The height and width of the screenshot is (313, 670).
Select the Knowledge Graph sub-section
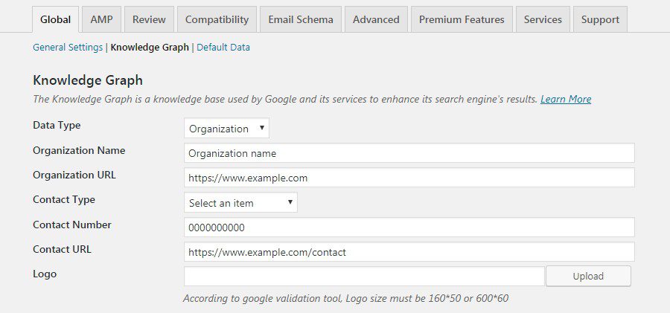pos(150,48)
